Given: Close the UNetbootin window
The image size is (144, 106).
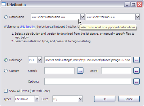Looking at the screenshot, I should coord(139,5).
